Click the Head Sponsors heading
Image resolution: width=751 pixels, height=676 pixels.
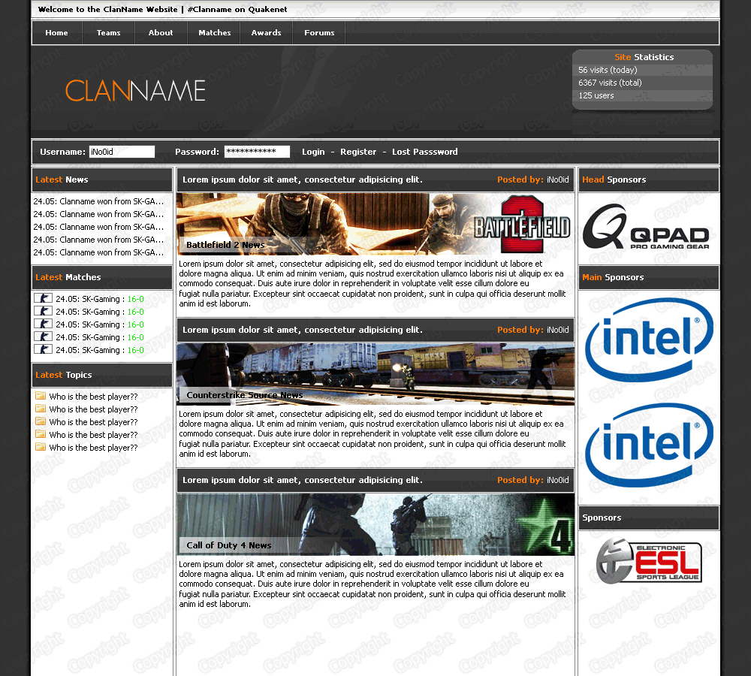coord(614,180)
